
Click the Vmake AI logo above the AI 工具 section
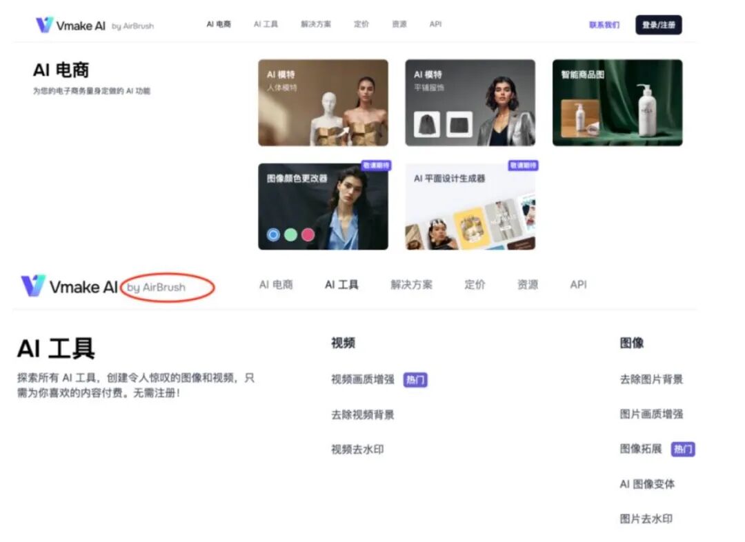tap(70, 287)
